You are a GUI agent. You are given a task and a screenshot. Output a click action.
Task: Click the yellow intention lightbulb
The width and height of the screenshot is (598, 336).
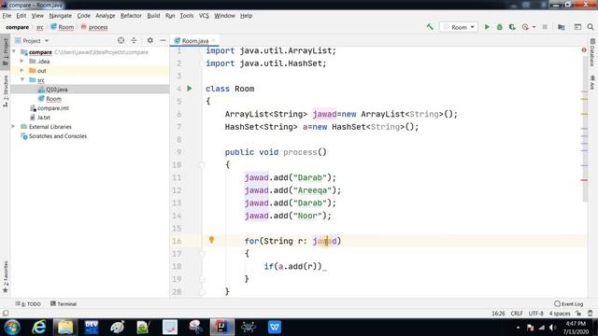(212, 240)
